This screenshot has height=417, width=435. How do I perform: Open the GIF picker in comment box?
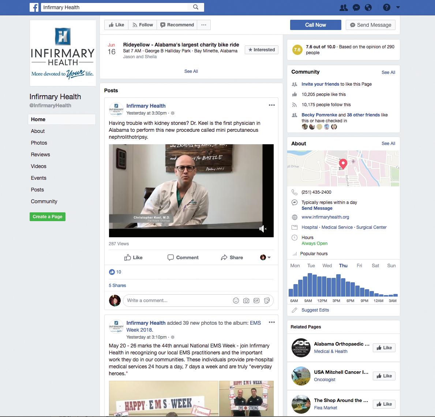pyautogui.click(x=256, y=301)
